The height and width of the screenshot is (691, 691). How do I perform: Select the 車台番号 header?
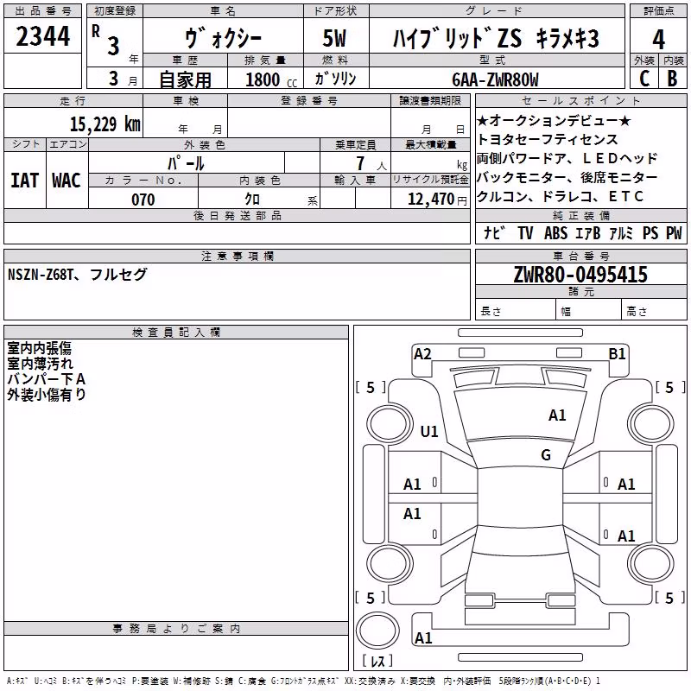tap(580, 256)
